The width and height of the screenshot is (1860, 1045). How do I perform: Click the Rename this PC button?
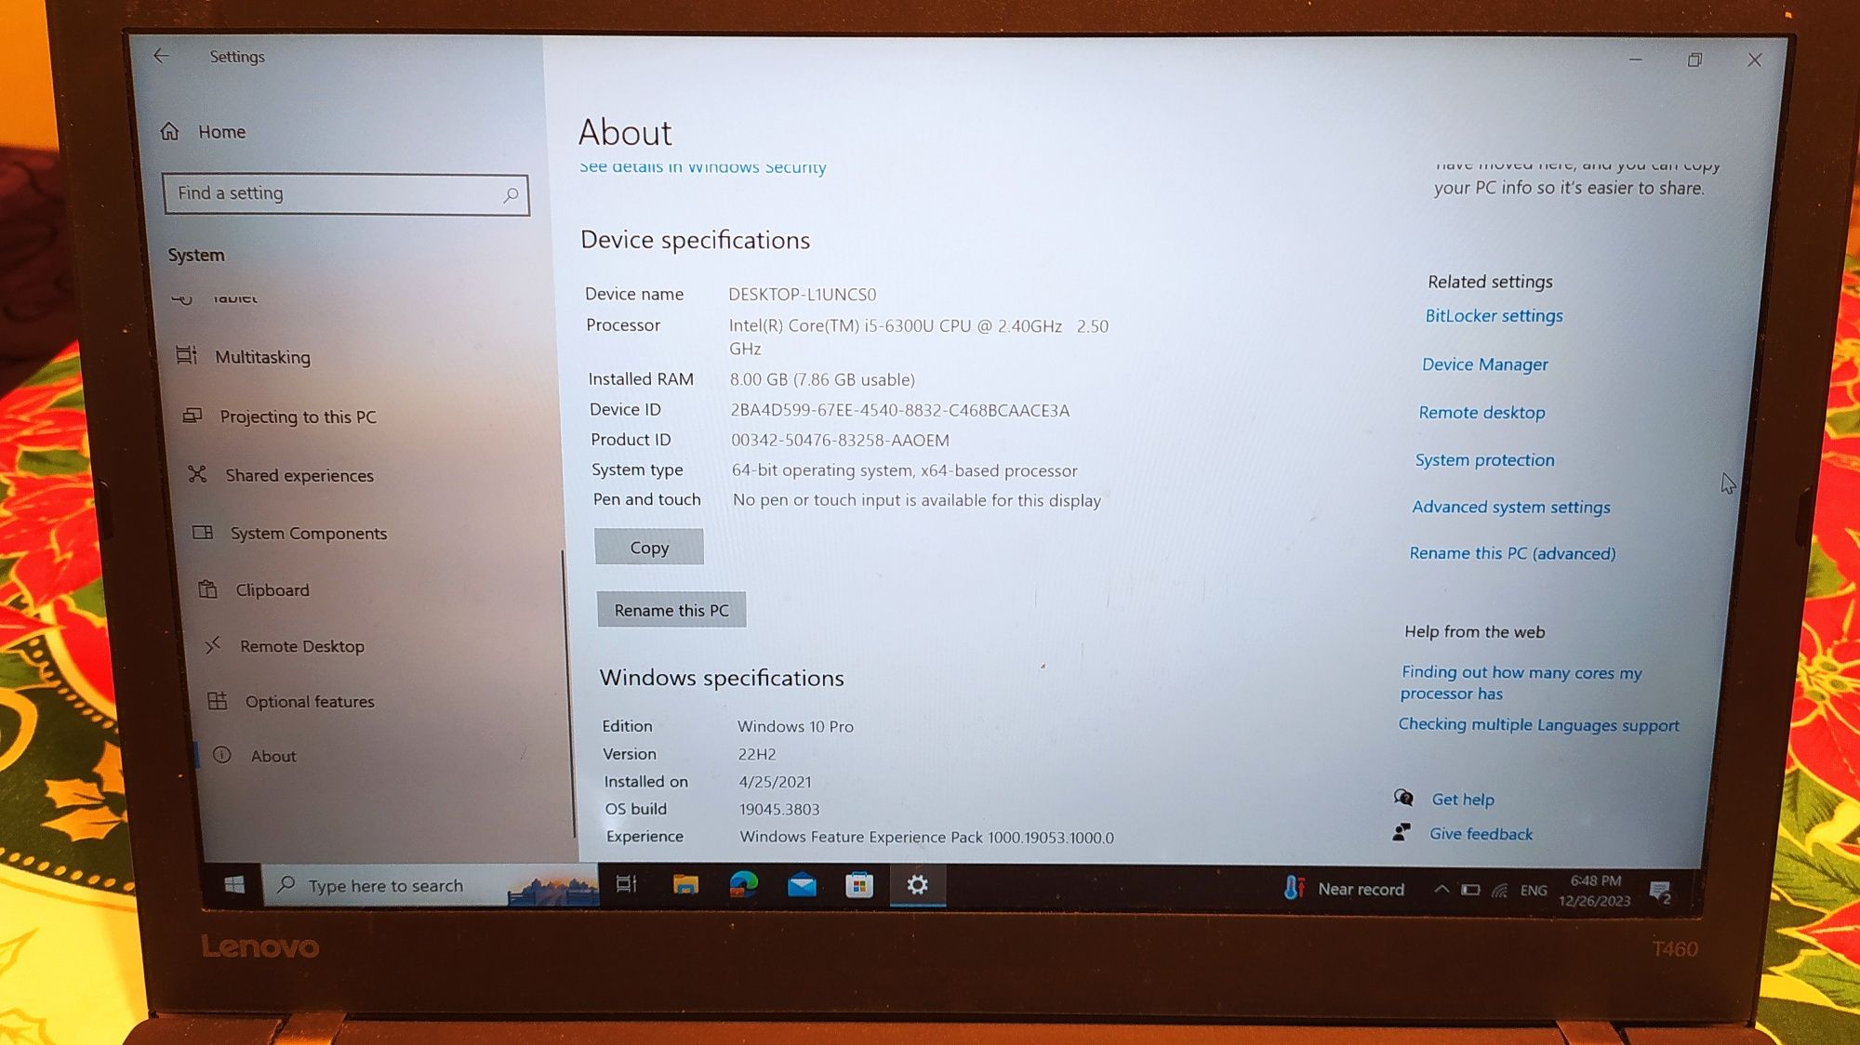[x=671, y=609]
